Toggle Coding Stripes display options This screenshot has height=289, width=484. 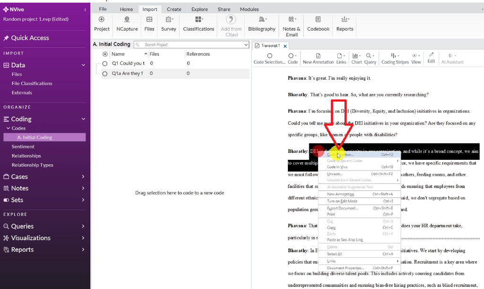coord(395,58)
